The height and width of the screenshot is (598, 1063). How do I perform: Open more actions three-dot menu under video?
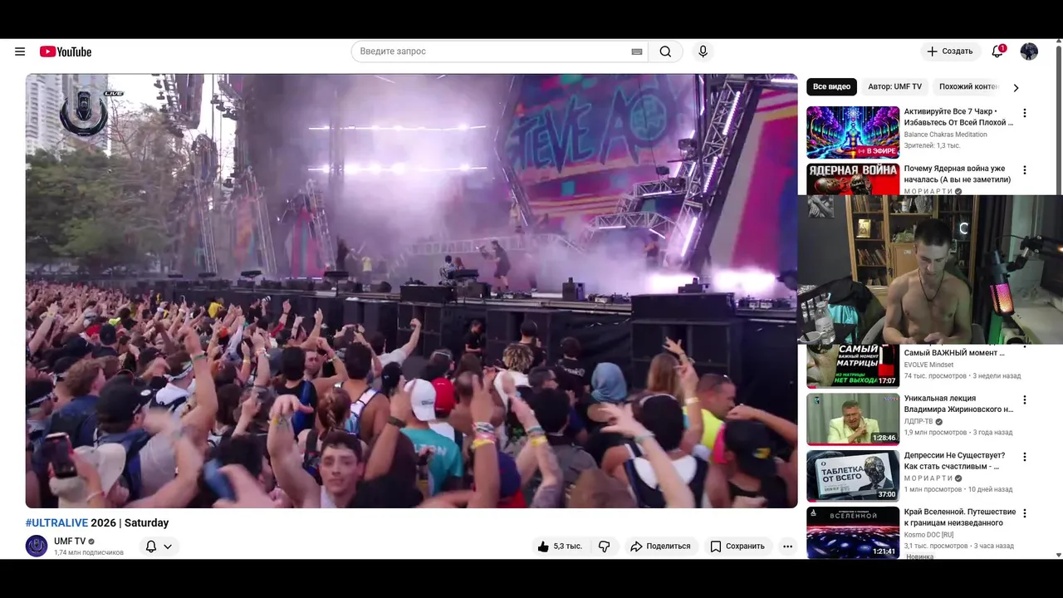(787, 546)
